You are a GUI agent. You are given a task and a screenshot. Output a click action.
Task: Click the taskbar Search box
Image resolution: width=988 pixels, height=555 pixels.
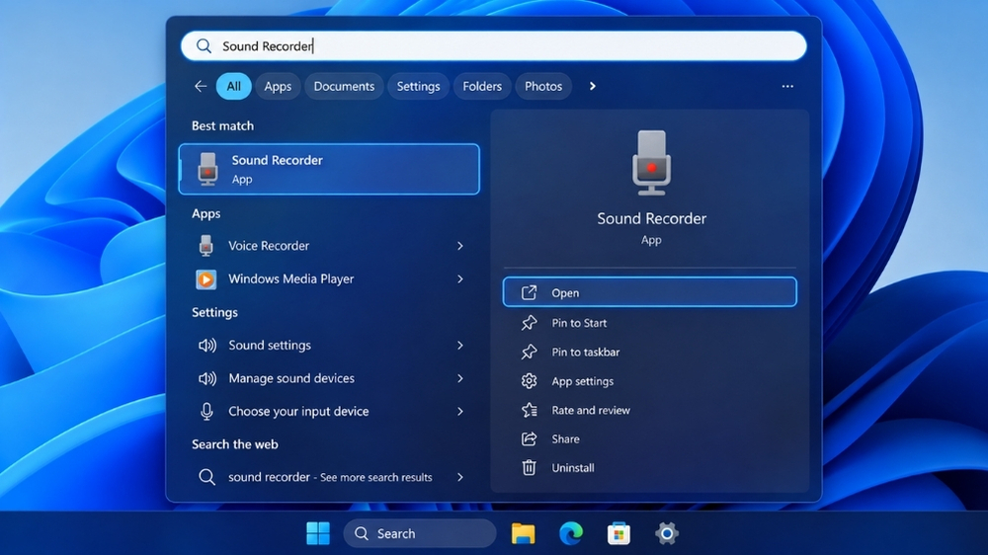[x=420, y=533]
